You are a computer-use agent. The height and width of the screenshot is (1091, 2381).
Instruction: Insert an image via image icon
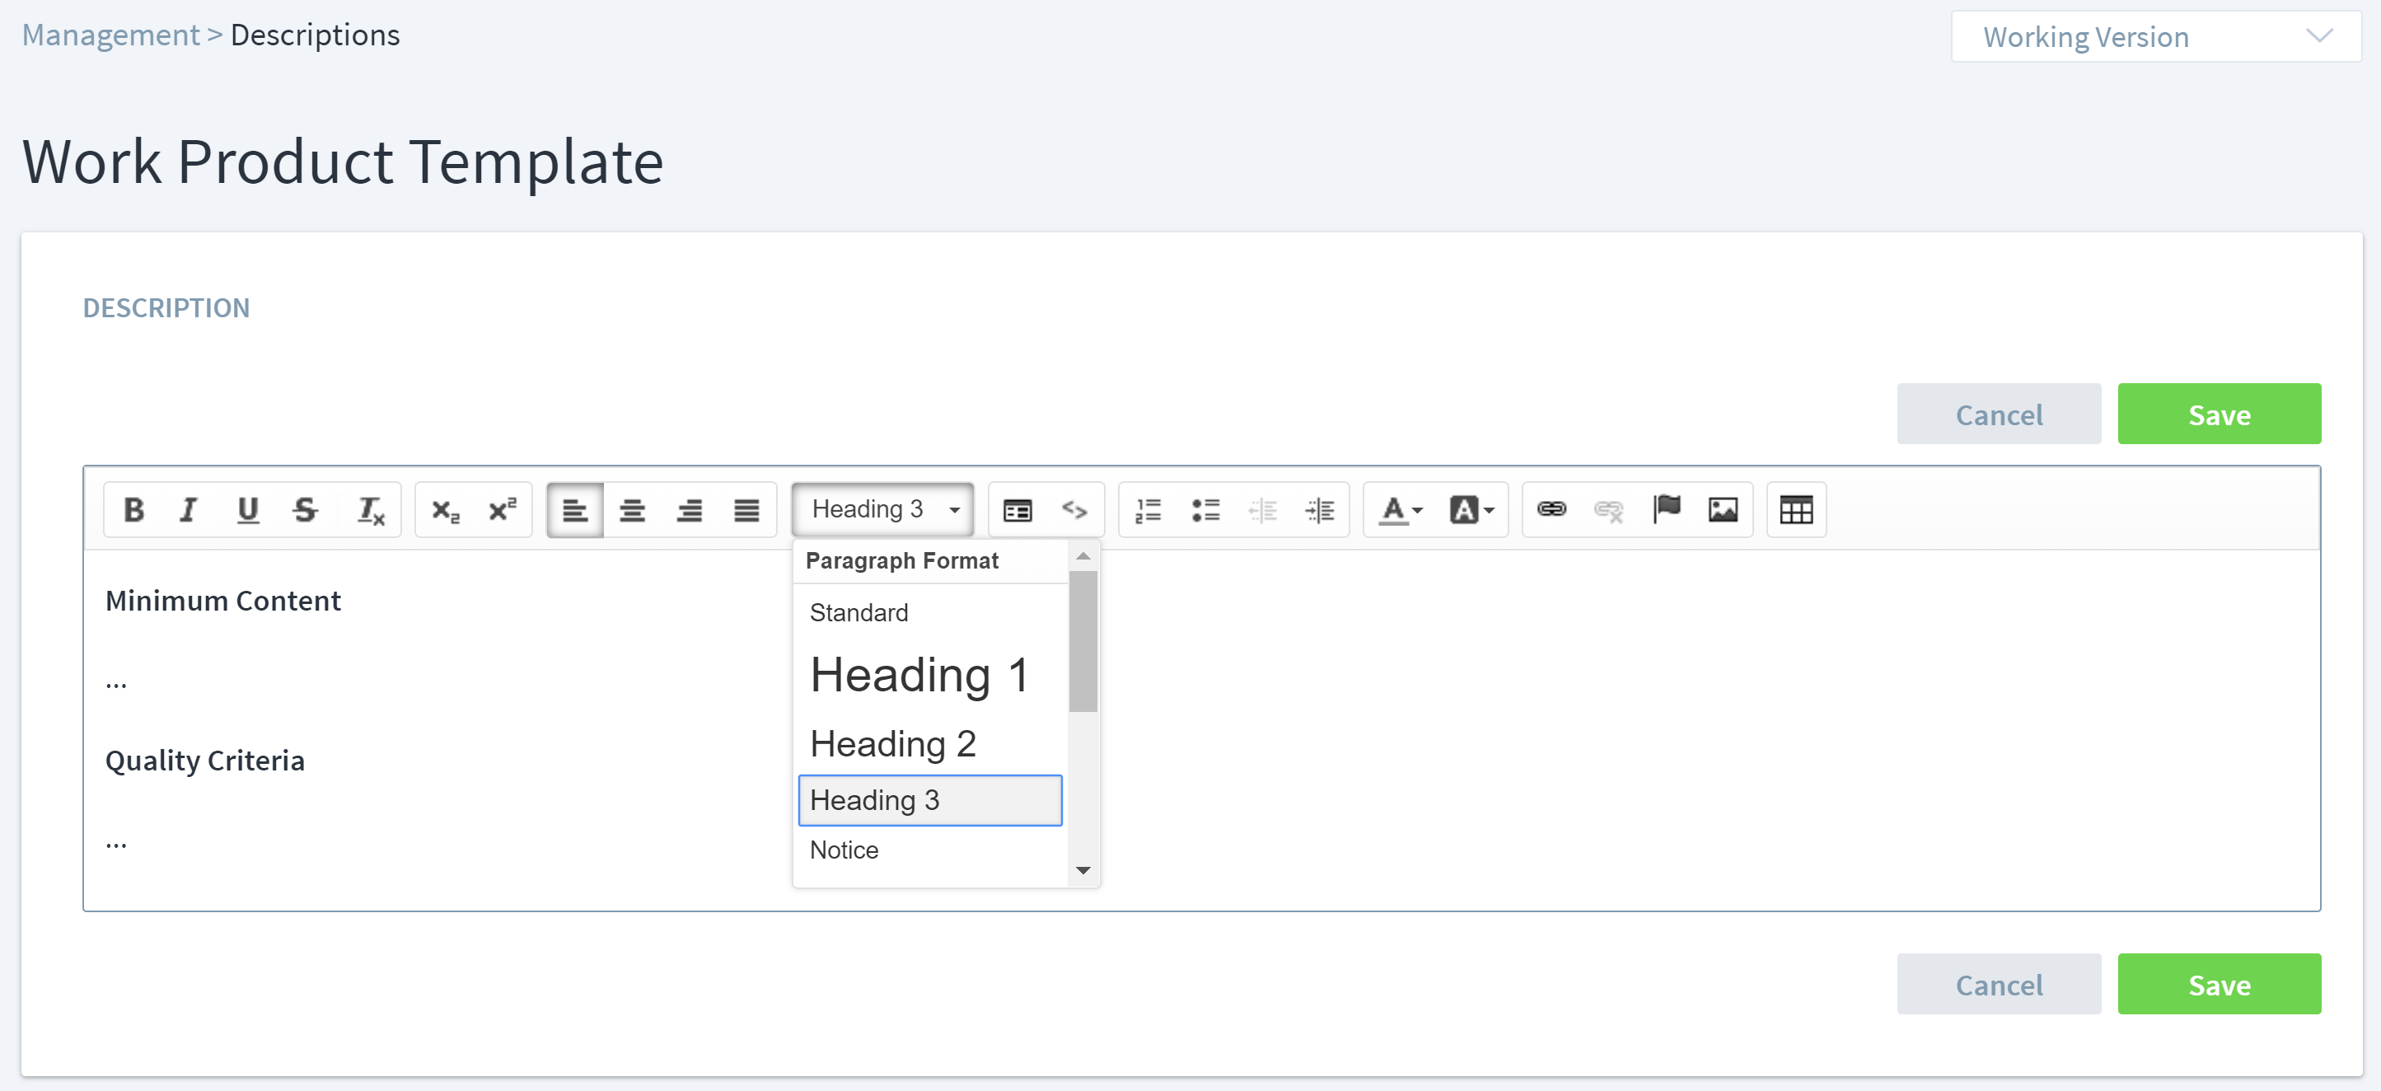point(1722,509)
